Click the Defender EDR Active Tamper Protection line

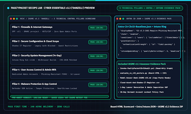tap(44, 88)
